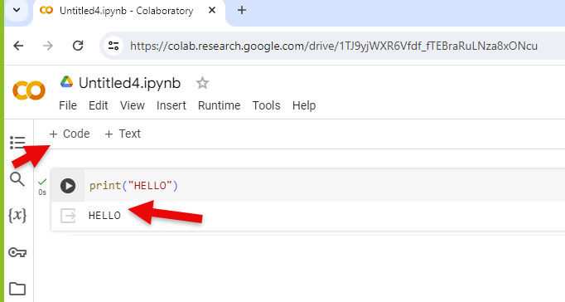Open the File menu

pyautogui.click(x=68, y=105)
